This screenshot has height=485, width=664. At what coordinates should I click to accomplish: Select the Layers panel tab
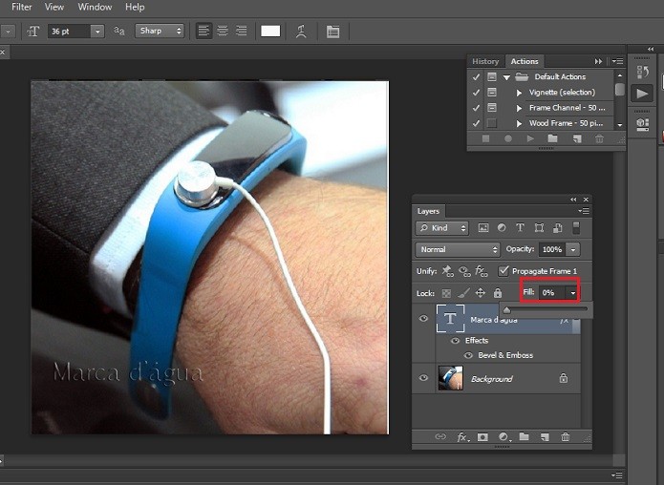click(x=428, y=211)
